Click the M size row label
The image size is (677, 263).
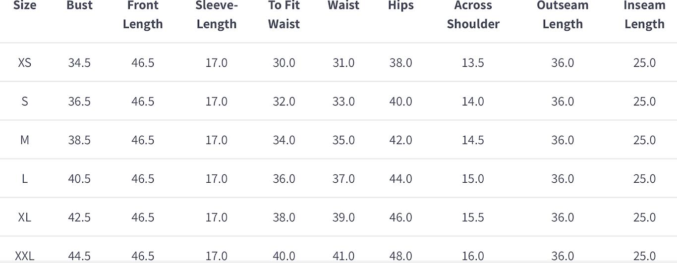25,140
